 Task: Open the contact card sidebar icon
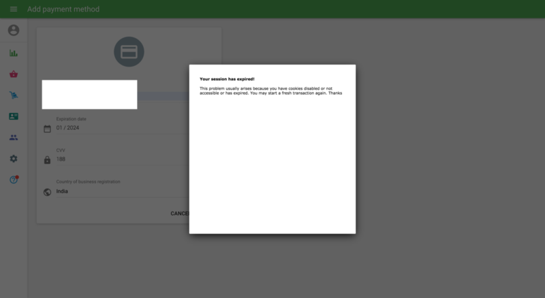point(13,116)
